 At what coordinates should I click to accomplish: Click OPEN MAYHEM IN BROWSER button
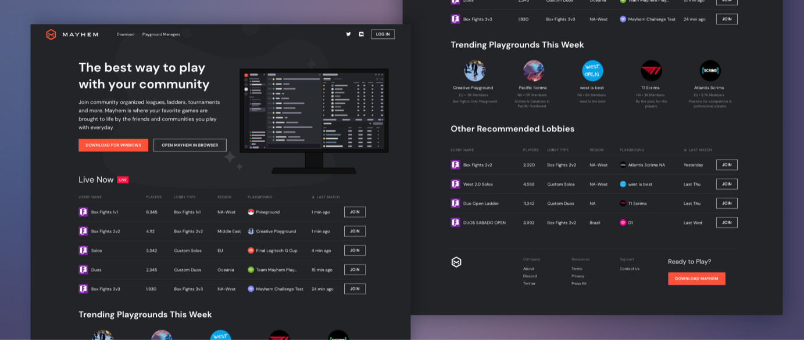(190, 145)
